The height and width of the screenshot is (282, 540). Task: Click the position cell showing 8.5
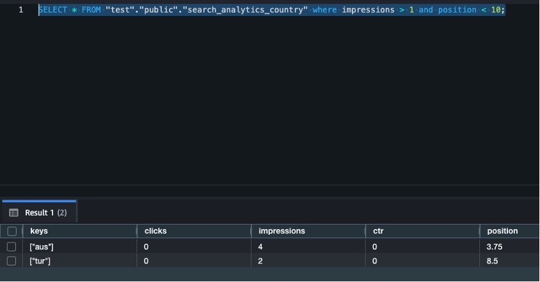tap(493, 262)
